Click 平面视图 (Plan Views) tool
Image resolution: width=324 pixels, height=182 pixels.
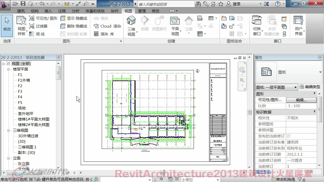(175, 26)
